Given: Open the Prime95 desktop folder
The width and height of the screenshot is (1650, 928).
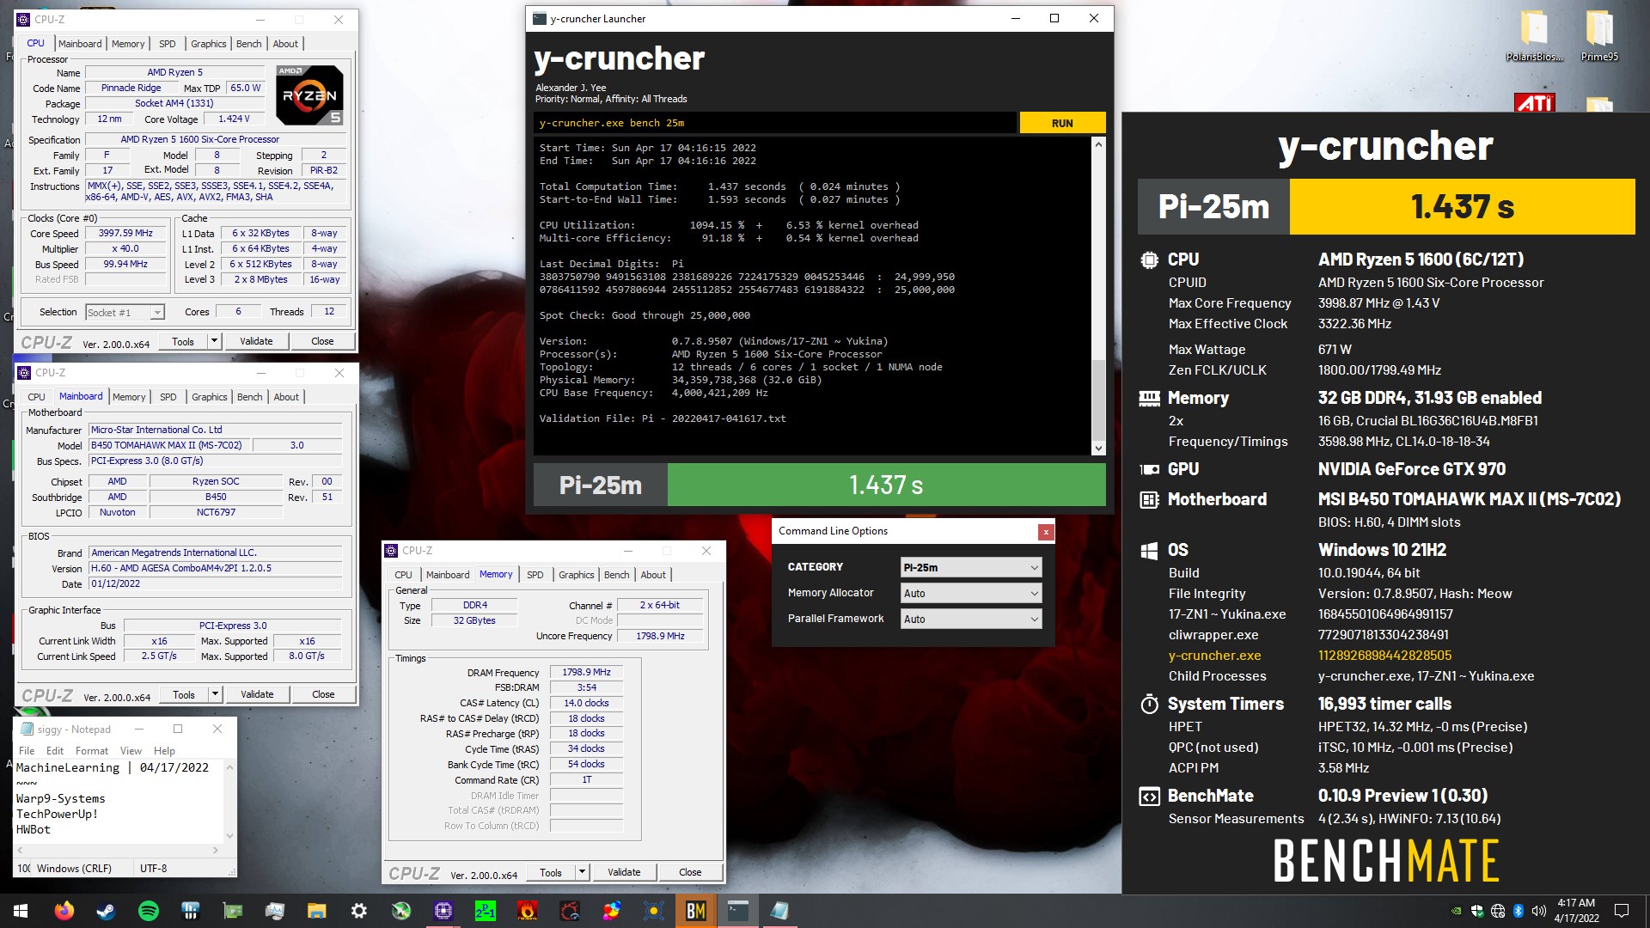Looking at the screenshot, I should point(1599,36).
